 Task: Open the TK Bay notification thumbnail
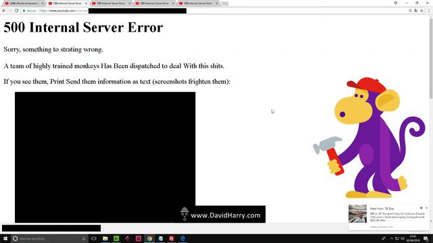coord(357,213)
